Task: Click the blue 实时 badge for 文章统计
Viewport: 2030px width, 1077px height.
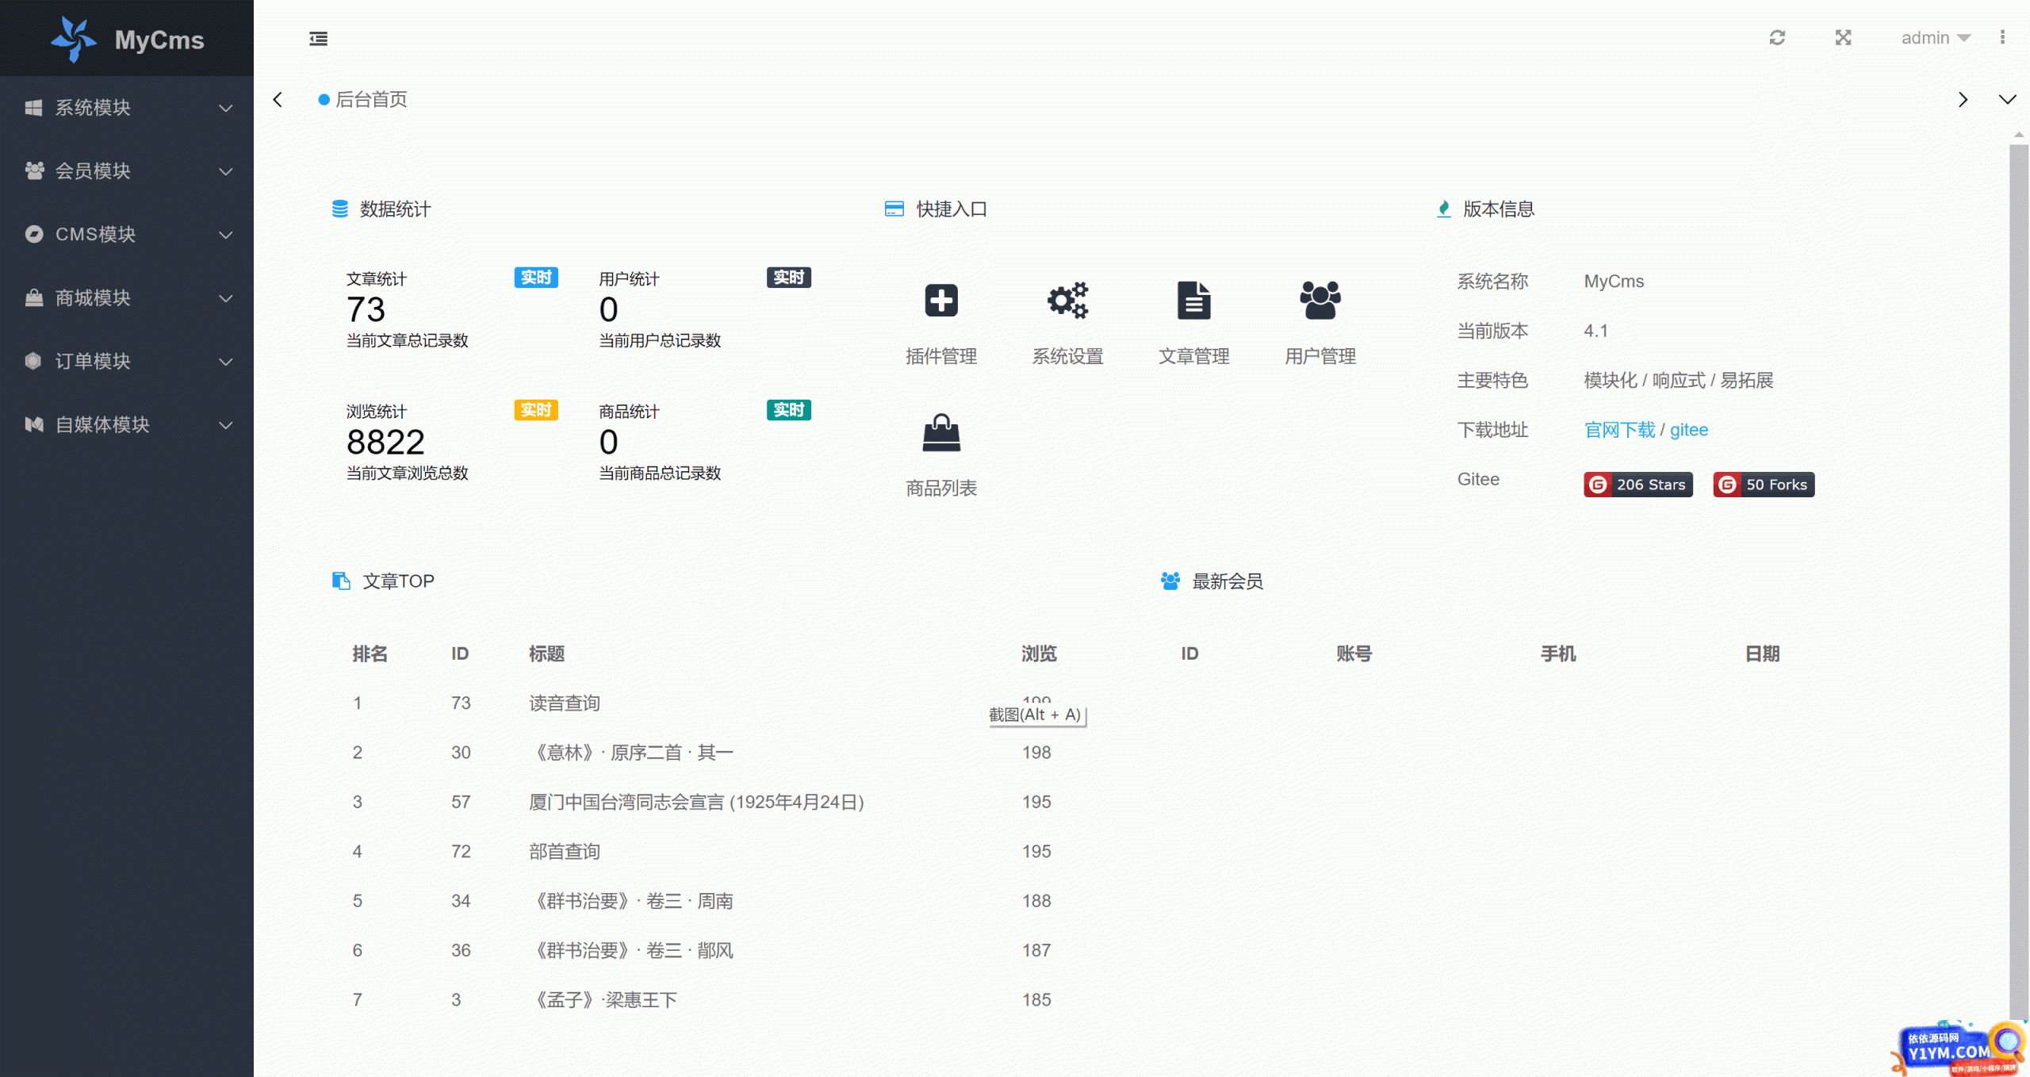Action: 536,278
